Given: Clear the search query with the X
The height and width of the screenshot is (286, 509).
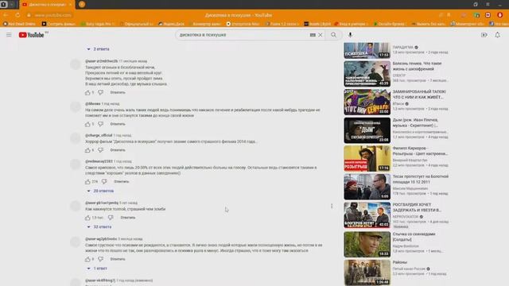Looking at the screenshot, I should (x=320, y=35).
